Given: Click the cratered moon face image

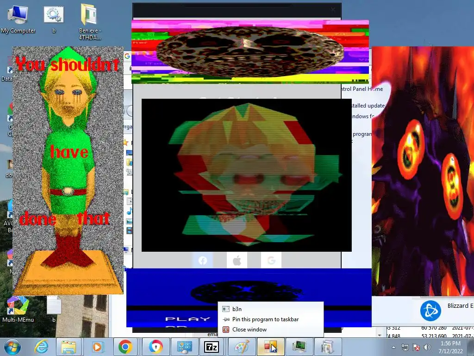Looking at the screenshot, I should coord(250,51).
